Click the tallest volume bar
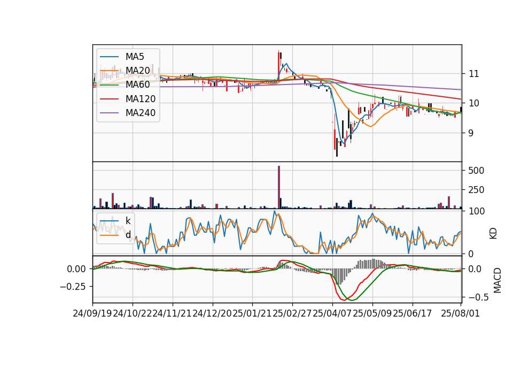The height and width of the screenshot is (369, 513). 279,187
